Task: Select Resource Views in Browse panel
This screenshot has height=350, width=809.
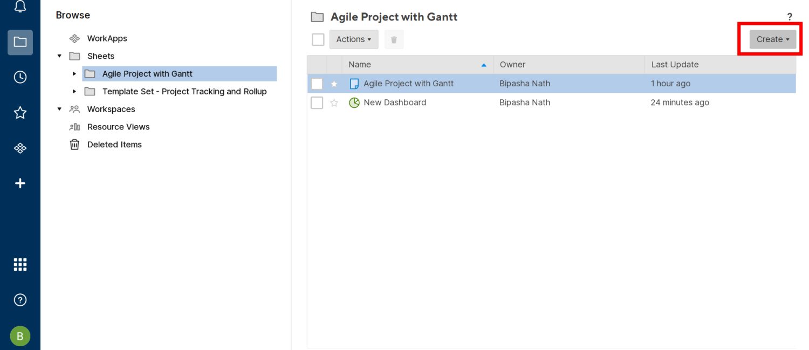Action: [118, 127]
